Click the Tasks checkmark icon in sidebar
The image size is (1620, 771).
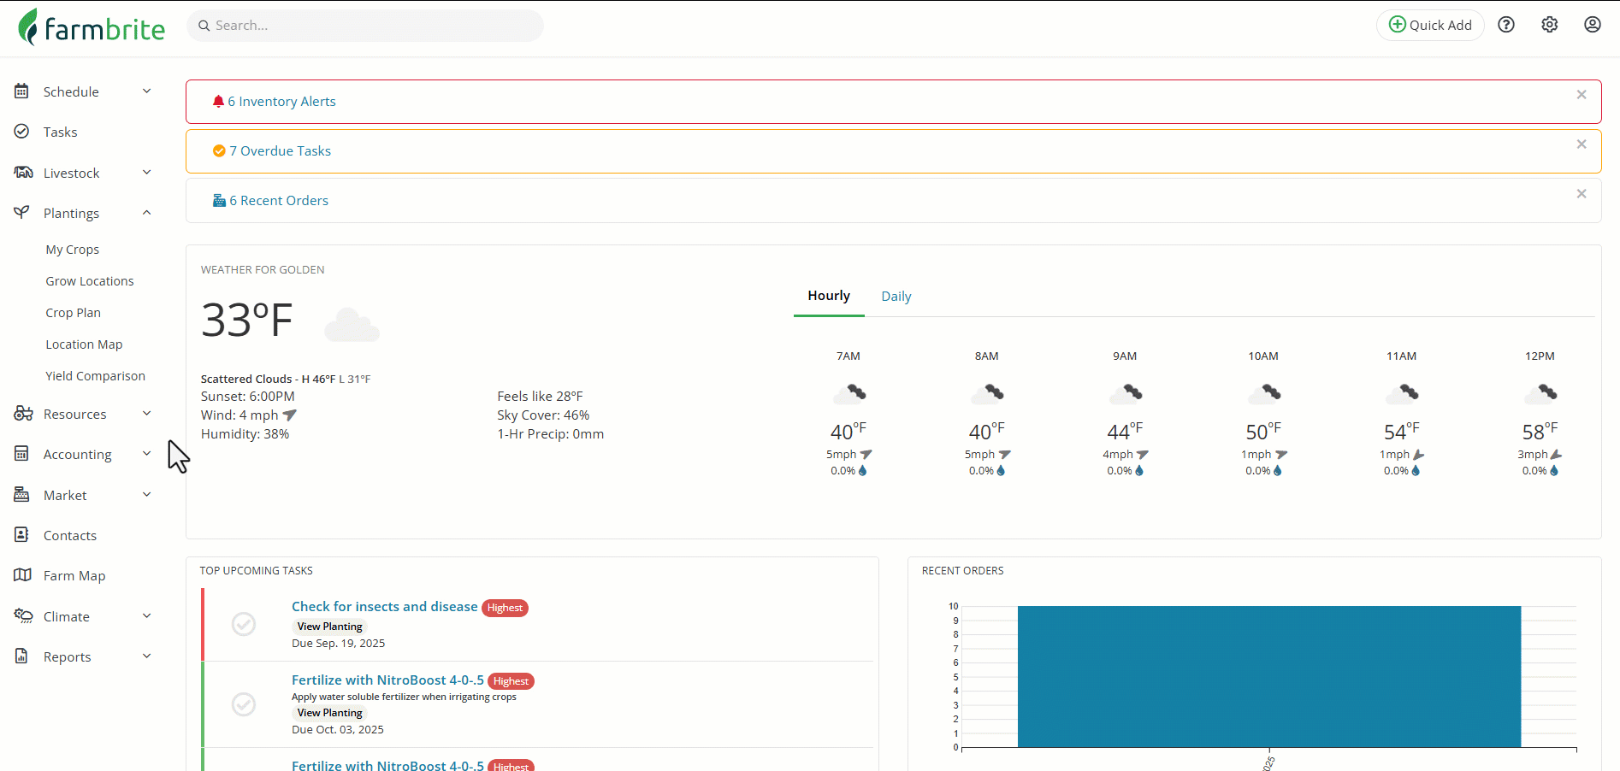[22, 132]
